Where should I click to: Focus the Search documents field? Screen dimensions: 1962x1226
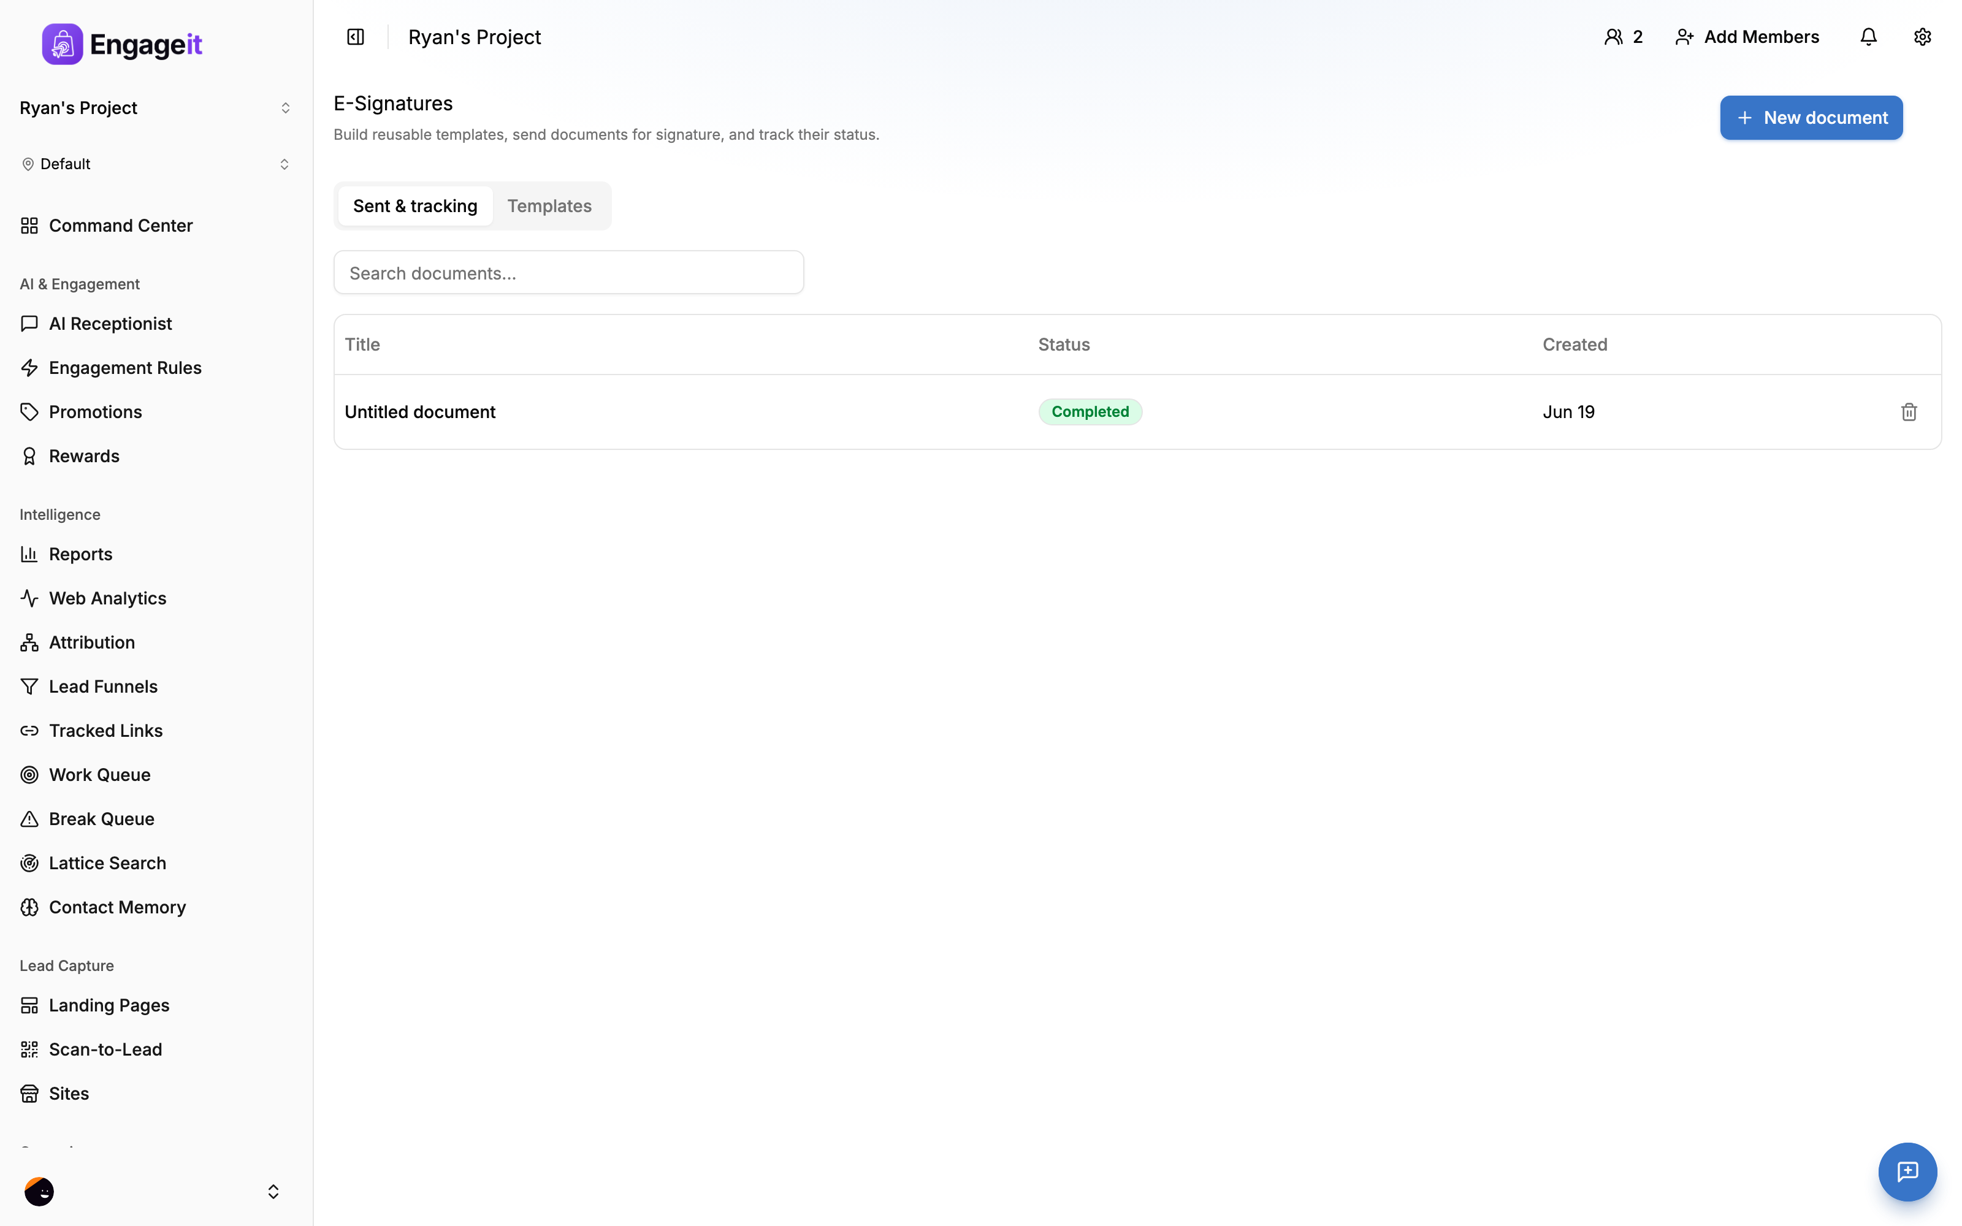[x=568, y=272]
